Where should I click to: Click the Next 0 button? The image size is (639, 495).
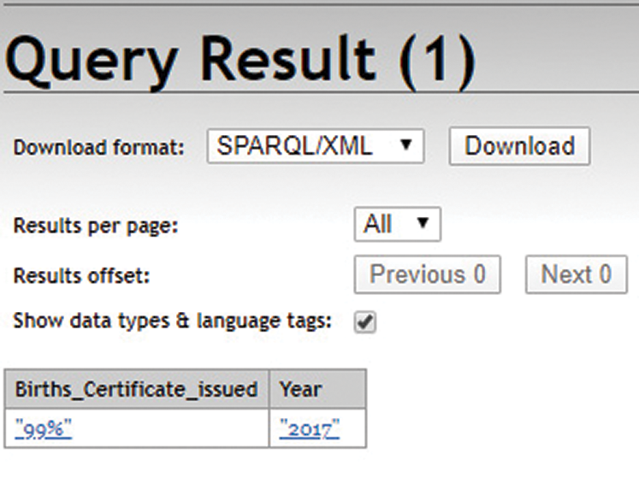point(576,275)
